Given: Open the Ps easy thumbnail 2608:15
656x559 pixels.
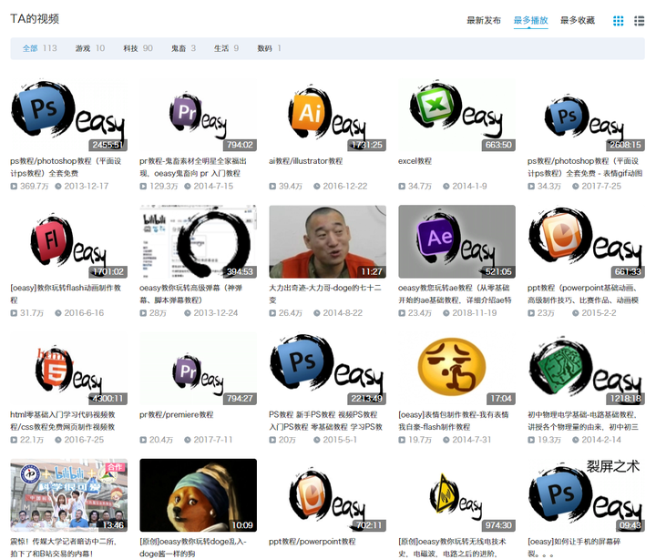Looking at the screenshot, I should (x=586, y=115).
